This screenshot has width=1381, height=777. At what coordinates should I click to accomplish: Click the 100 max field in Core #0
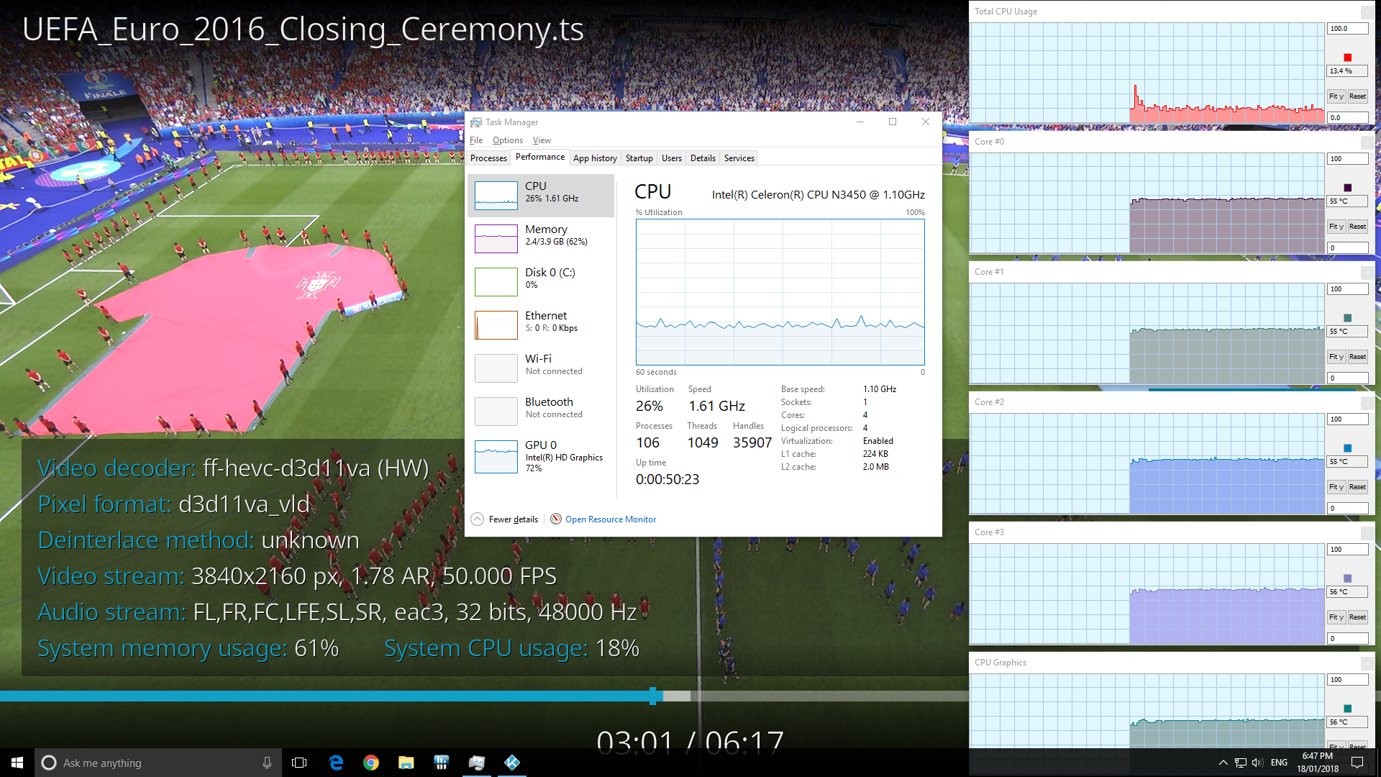tap(1347, 159)
